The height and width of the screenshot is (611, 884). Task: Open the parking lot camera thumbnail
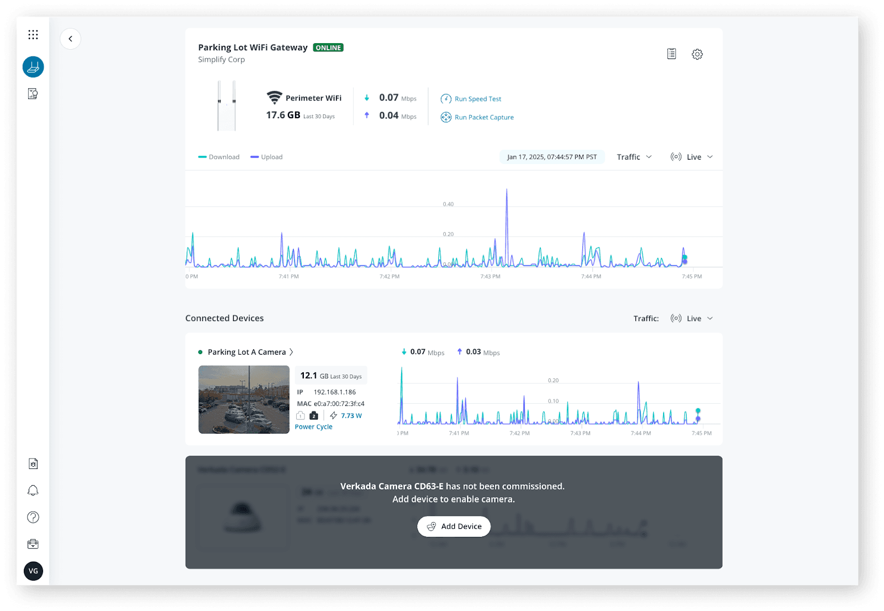[244, 399]
